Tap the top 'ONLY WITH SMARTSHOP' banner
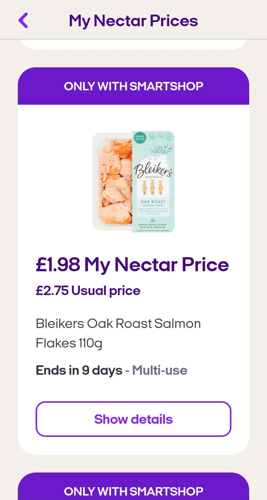This screenshot has height=500, width=267. pos(134,86)
